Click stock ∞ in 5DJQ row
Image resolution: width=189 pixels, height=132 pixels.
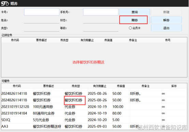[163, 120]
